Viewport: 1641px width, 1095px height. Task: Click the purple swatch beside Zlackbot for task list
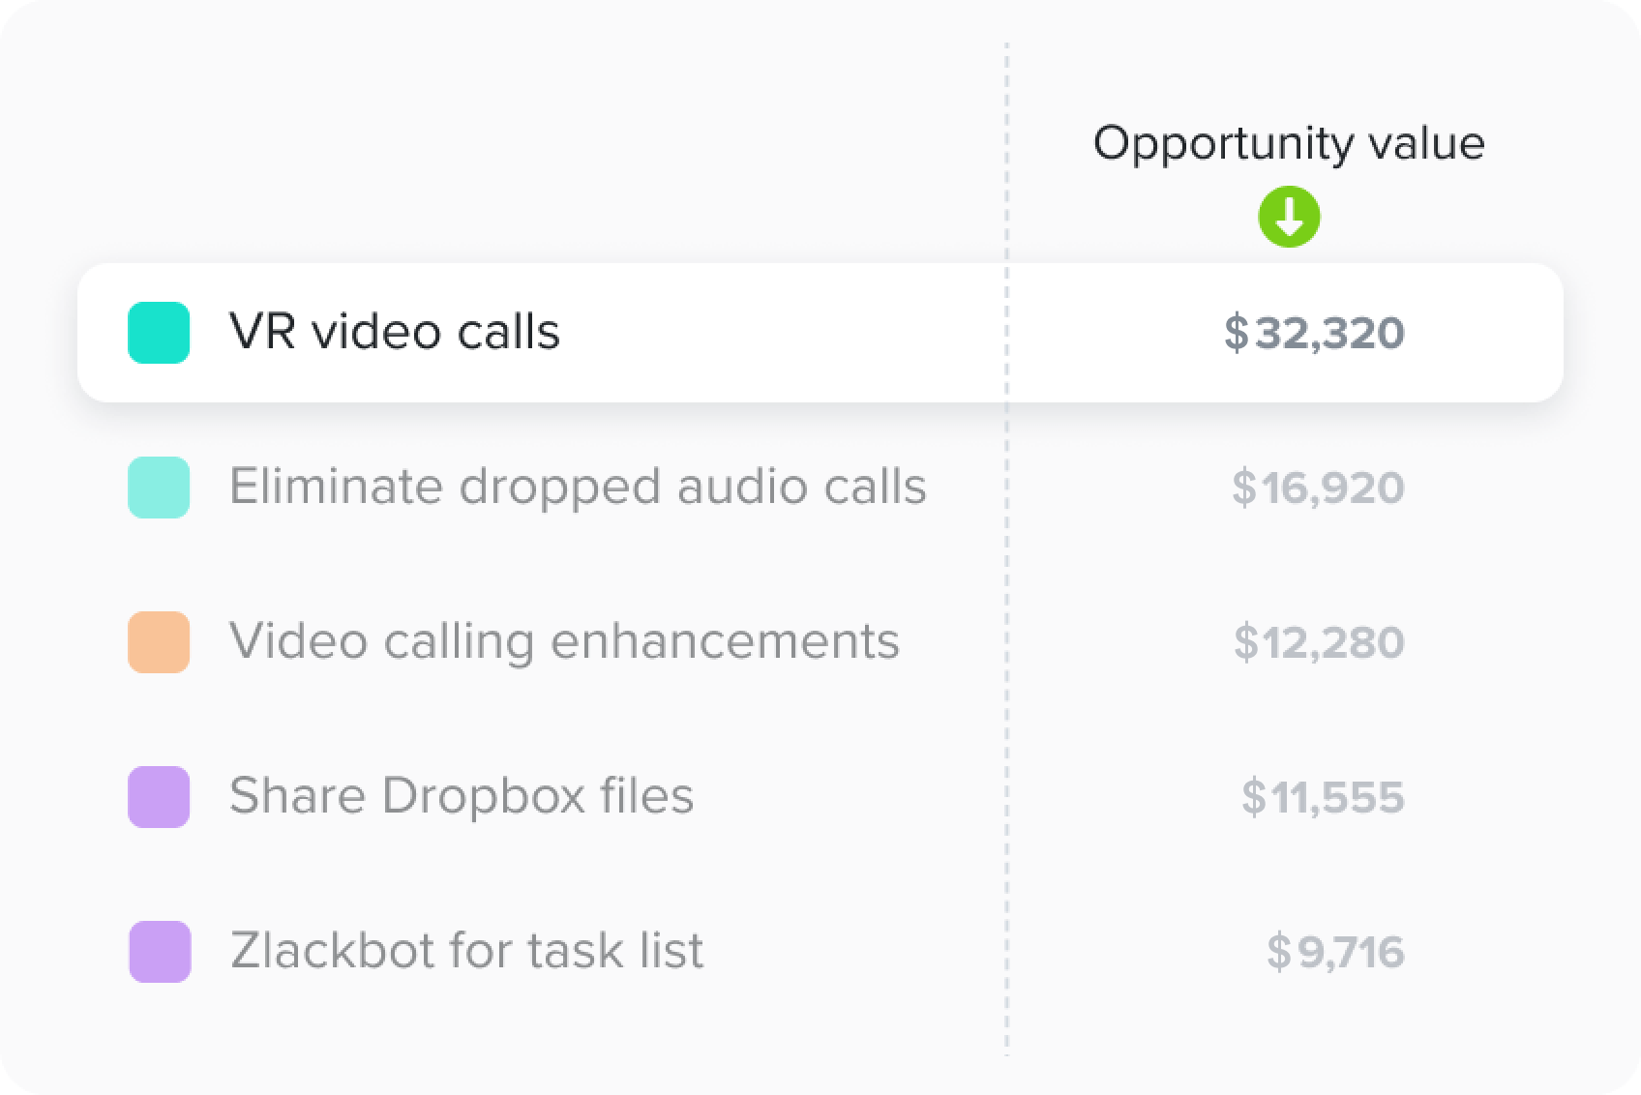click(x=160, y=952)
